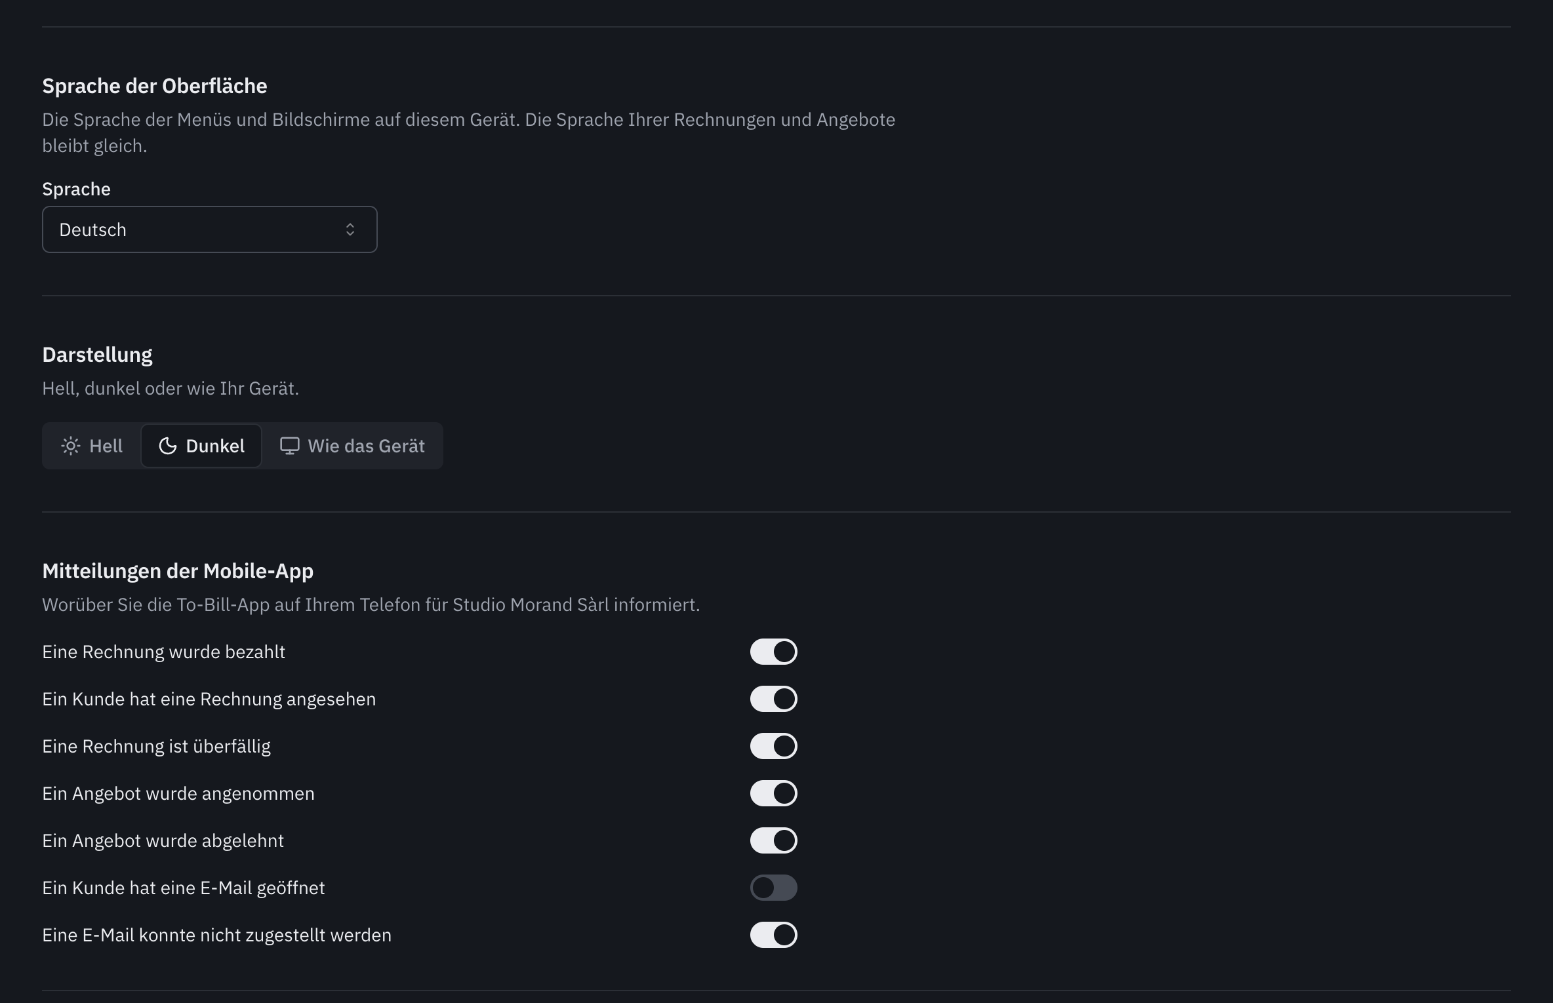Click the Deutsch text in language selector
The width and height of the screenshot is (1553, 1003).
(92, 230)
